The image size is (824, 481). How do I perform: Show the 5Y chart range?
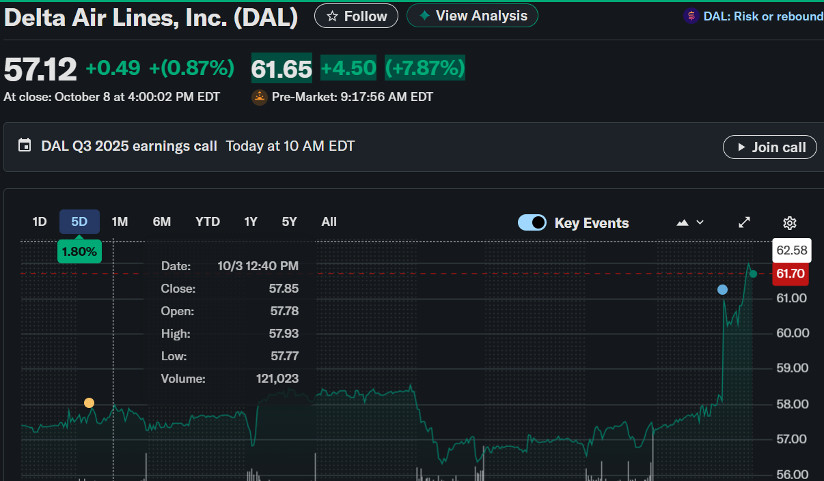pos(289,222)
